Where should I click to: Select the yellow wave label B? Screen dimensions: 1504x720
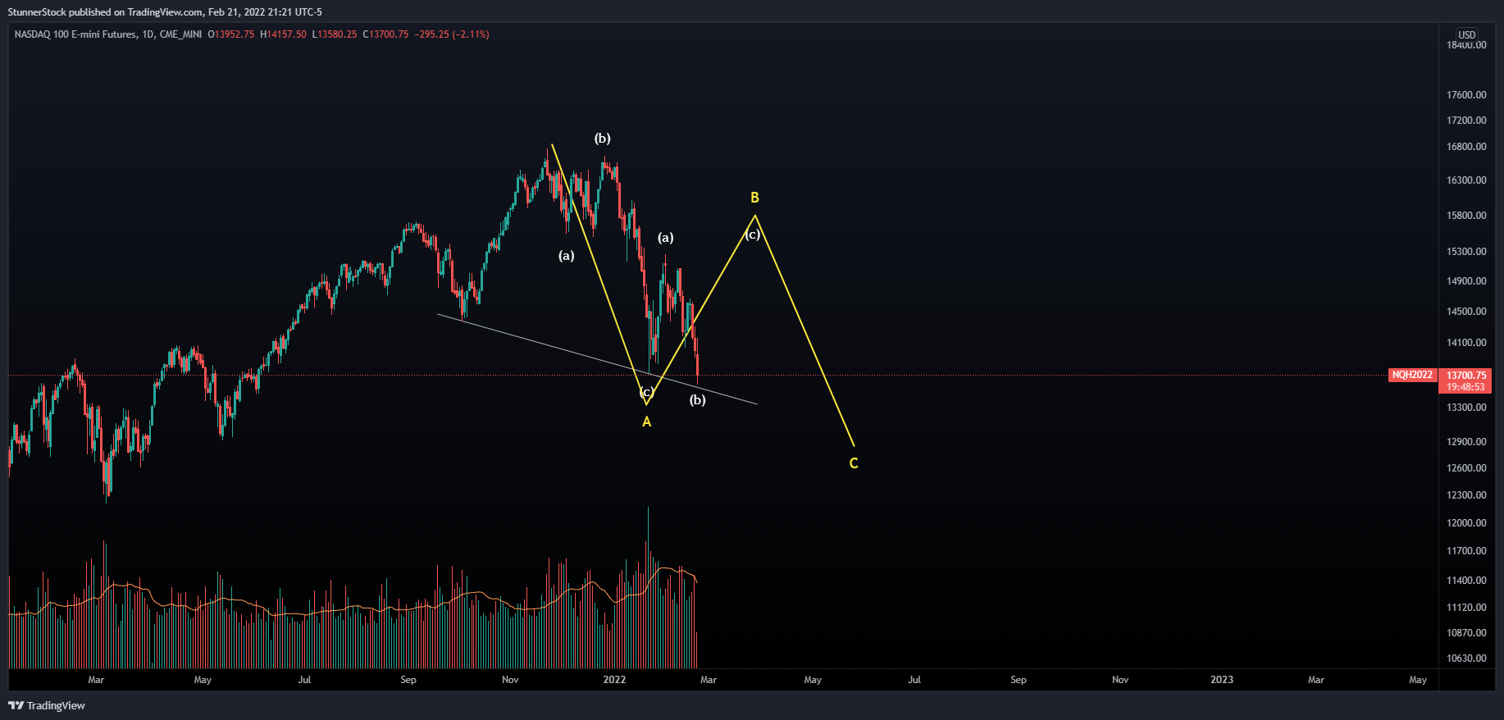[754, 198]
